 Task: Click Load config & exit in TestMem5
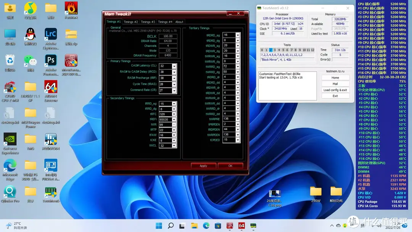click(335, 90)
